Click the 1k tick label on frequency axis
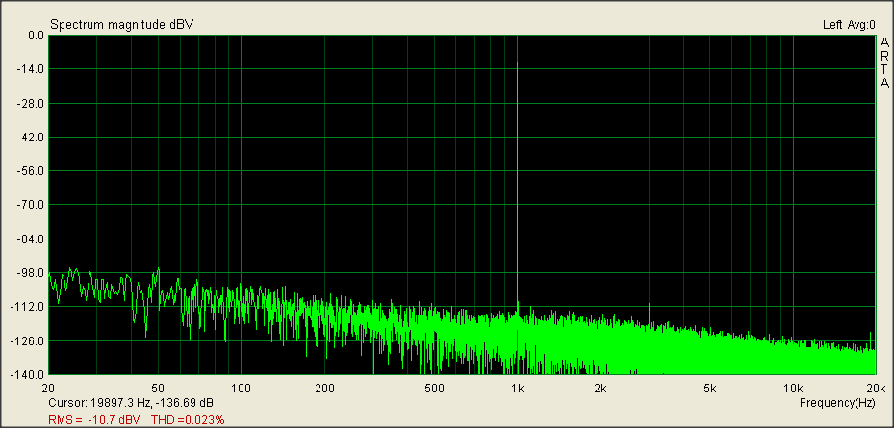The height and width of the screenshot is (428, 894). click(x=518, y=389)
